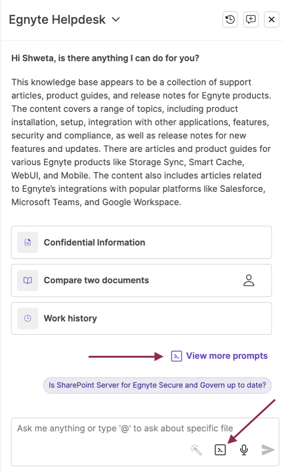Start voice input with the microphone
Screen dimensions: 283x471
[243, 449]
